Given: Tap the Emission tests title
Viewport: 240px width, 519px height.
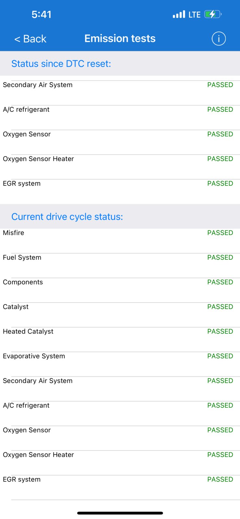Looking at the screenshot, I should coord(120,38).
